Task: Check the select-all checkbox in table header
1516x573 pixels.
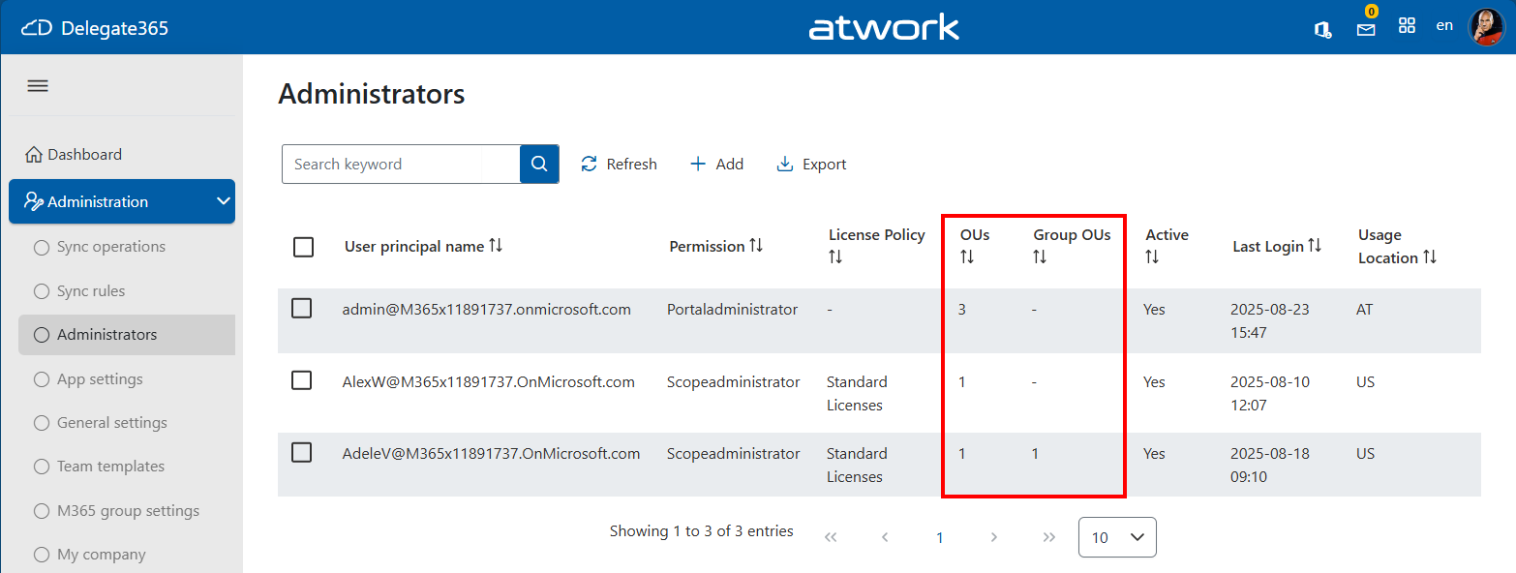Action: click(303, 247)
